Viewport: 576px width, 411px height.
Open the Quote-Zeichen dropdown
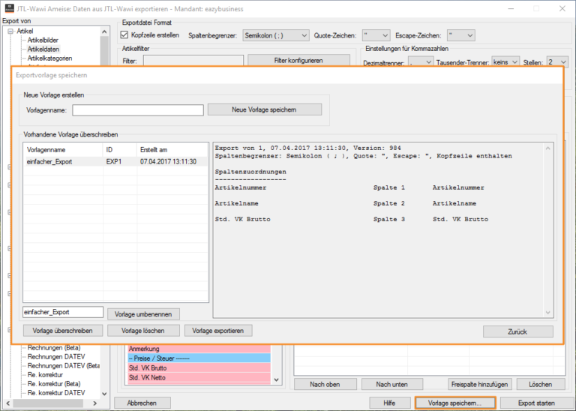[x=375, y=35]
